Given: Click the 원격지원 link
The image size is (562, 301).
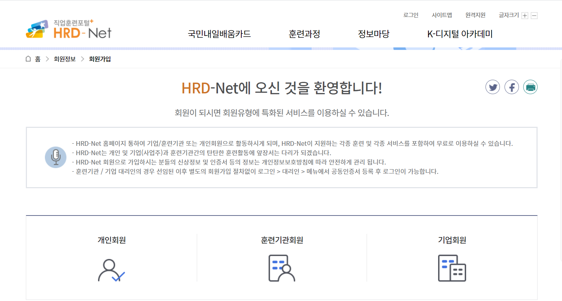Looking at the screenshot, I should 475,15.
